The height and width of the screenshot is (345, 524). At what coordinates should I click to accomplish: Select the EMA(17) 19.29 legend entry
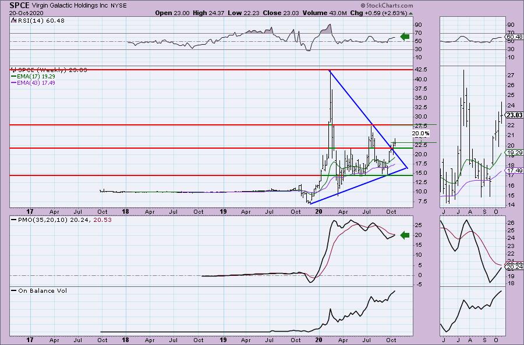pyautogui.click(x=33, y=76)
